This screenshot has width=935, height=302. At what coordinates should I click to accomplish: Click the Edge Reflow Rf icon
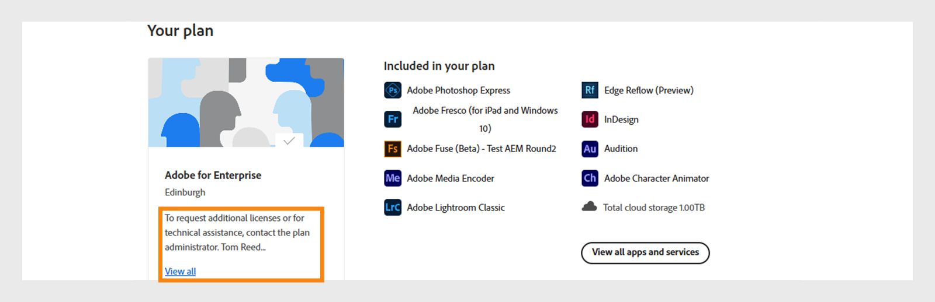(590, 90)
